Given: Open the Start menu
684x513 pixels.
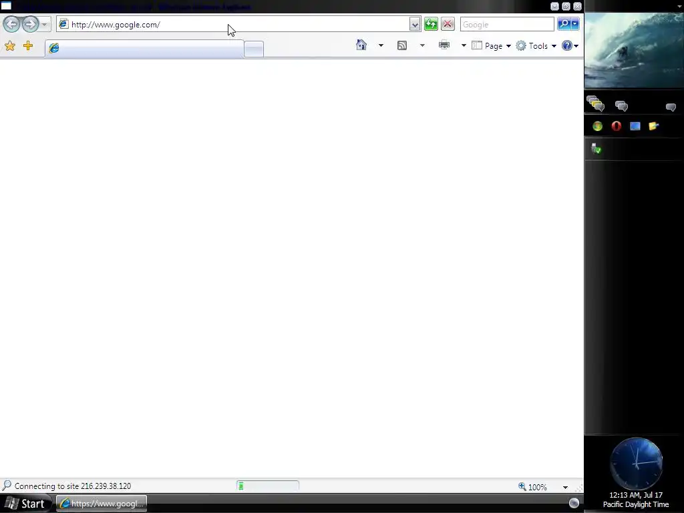Looking at the screenshot, I should pyautogui.click(x=25, y=504).
